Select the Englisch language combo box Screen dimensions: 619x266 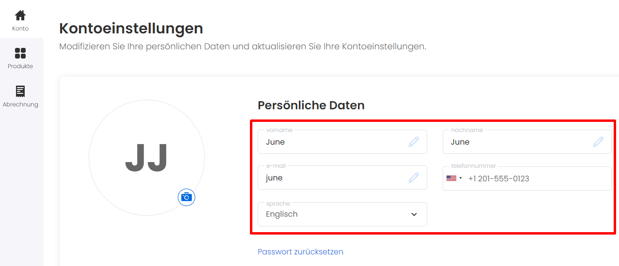tap(342, 214)
